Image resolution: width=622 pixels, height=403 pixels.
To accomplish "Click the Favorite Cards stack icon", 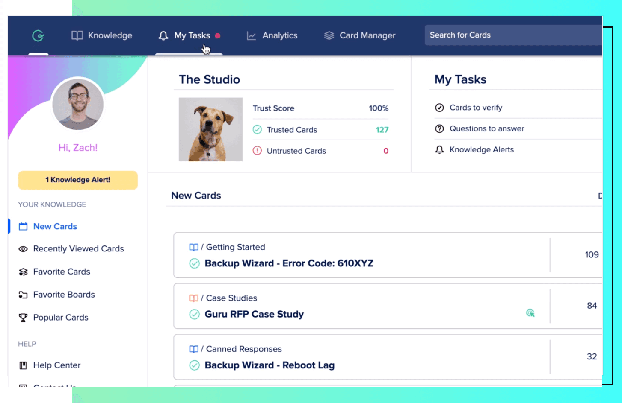I will (23, 272).
